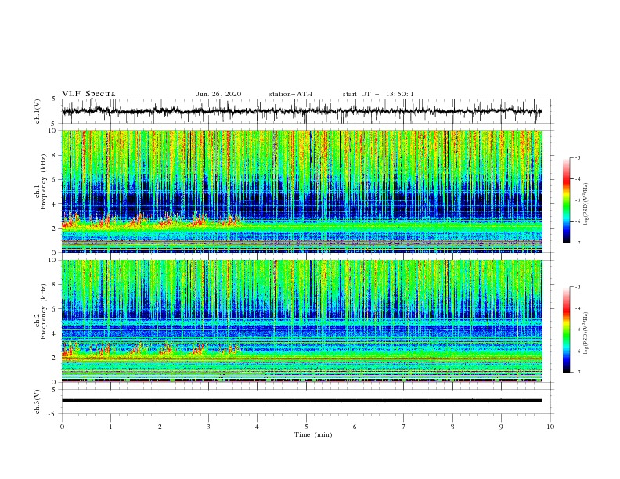
Task: Click tick label "2" on the Time (min) axis
Action: click(160, 427)
